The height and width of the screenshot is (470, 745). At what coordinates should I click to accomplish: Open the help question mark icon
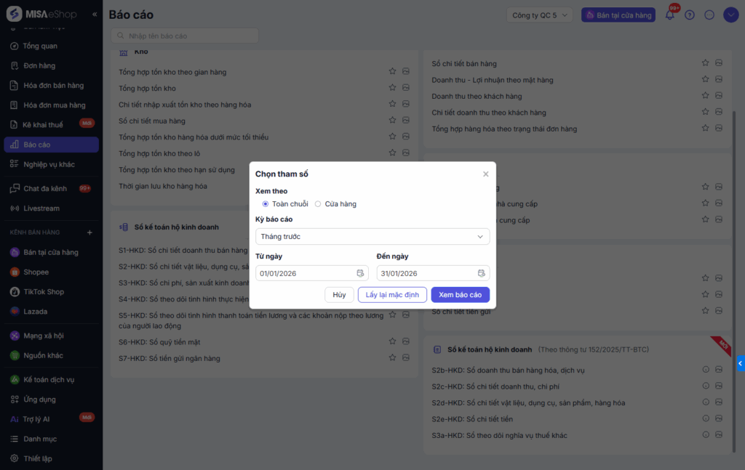tap(690, 15)
